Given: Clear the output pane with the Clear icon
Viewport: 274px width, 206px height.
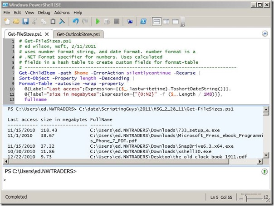Looking at the screenshot, I should 62,21.
